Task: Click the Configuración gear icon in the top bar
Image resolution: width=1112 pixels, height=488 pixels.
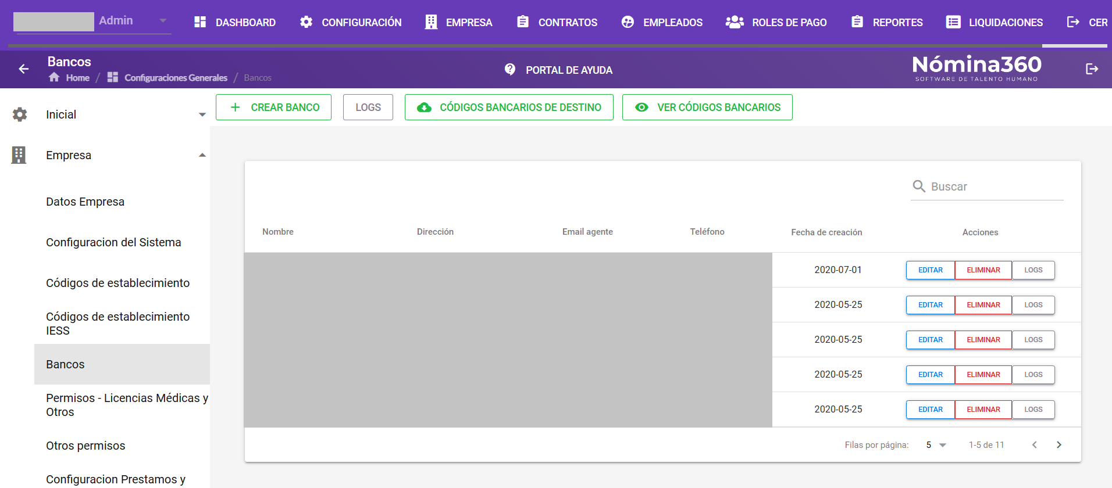Action: [x=306, y=22]
